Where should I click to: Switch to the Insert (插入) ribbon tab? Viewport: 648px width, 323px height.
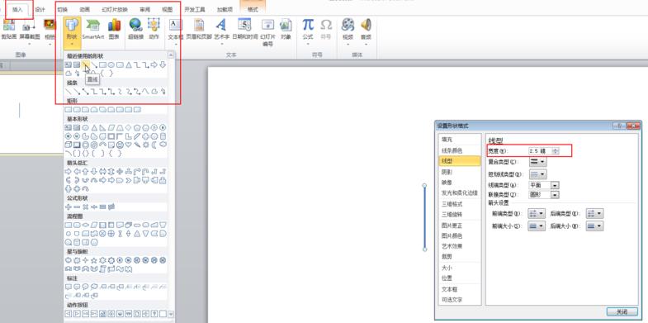18,10
